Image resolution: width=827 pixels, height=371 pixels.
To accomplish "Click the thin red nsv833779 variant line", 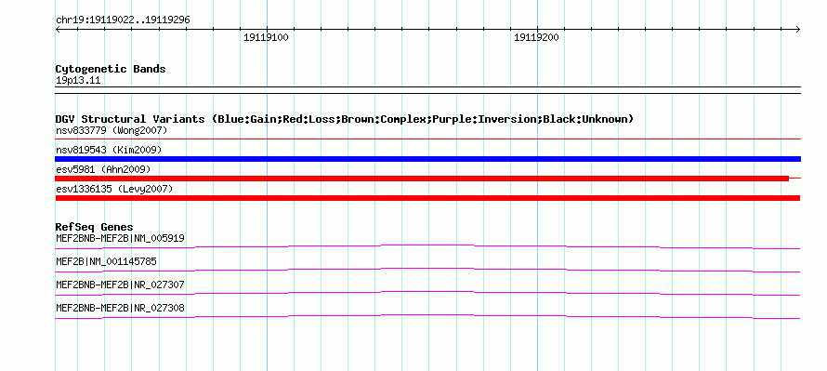I will tap(427, 139).
